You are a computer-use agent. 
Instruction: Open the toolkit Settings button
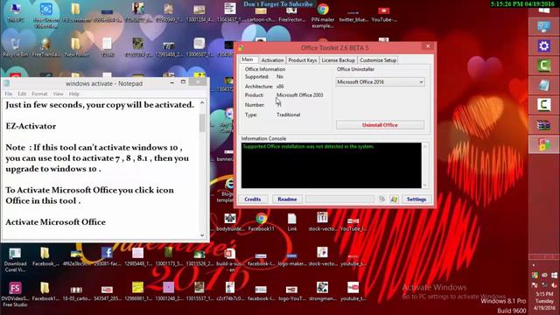[416, 199]
